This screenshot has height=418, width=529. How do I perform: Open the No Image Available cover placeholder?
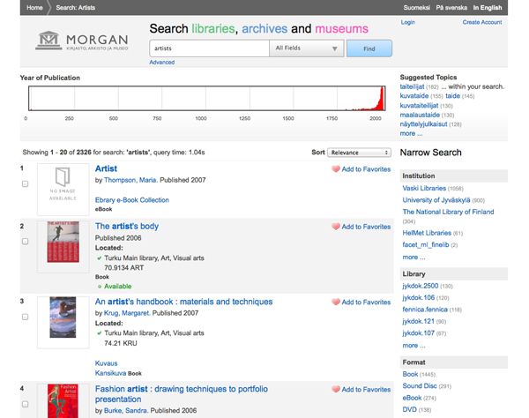pyautogui.click(x=63, y=188)
